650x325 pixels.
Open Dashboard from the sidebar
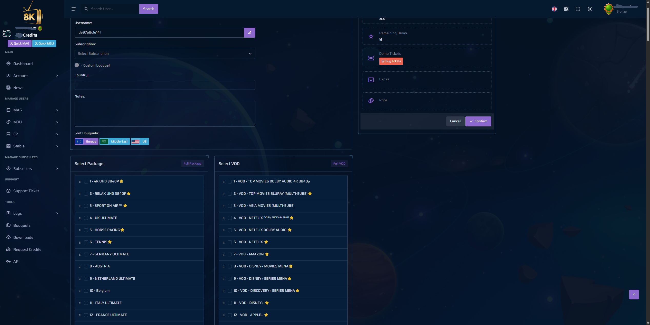tap(23, 64)
